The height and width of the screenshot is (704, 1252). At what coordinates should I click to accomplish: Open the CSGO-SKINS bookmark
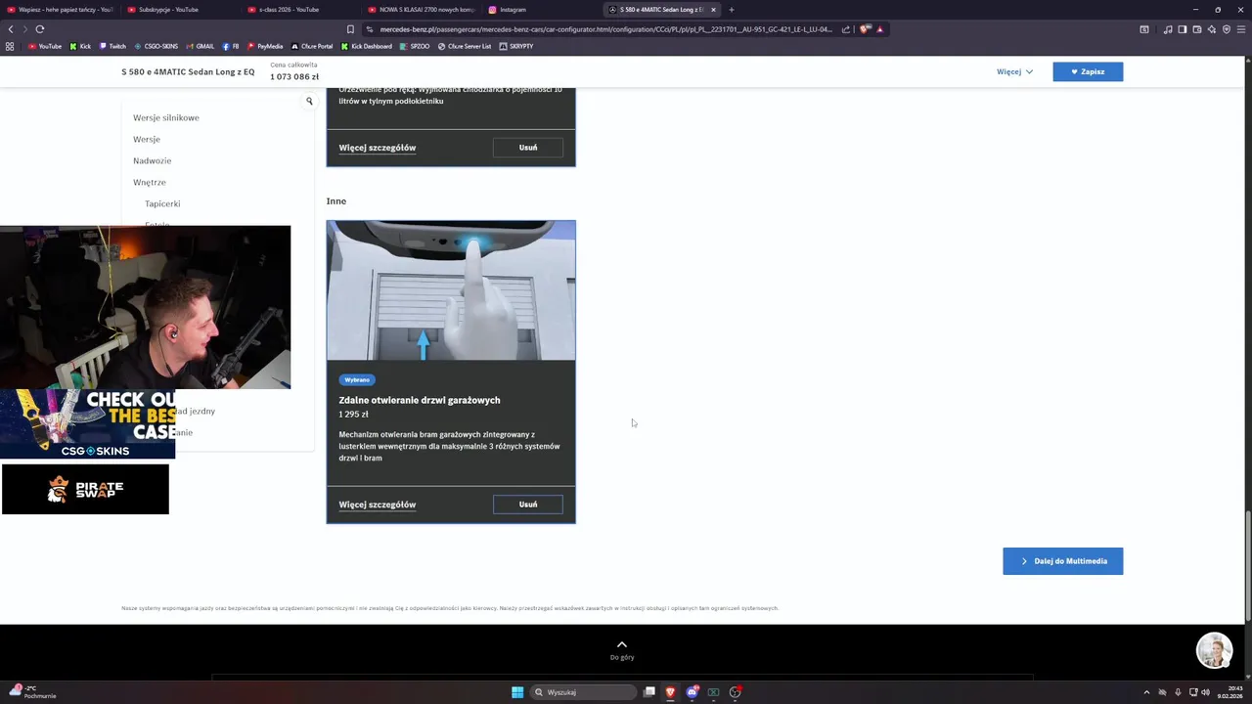coord(156,46)
